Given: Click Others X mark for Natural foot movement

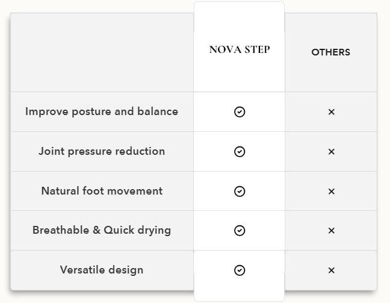Looking at the screenshot, I should [x=331, y=192].
